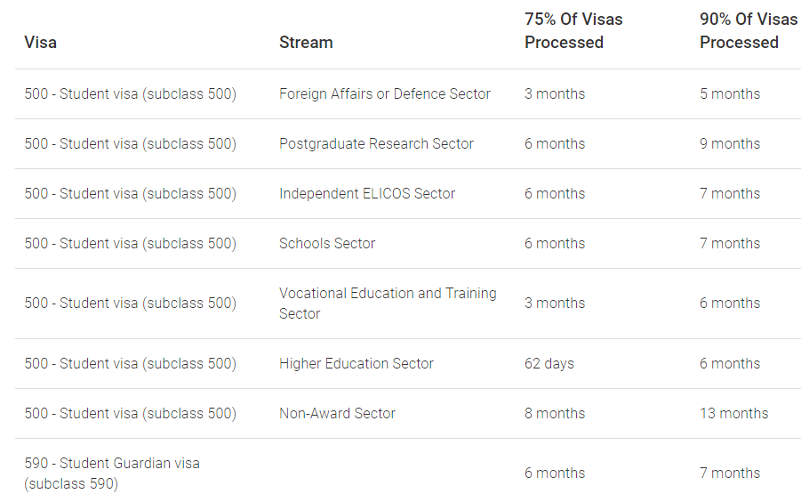801x502 pixels.
Task: Select the 90% Of Visas Processed header
Action: tap(749, 30)
